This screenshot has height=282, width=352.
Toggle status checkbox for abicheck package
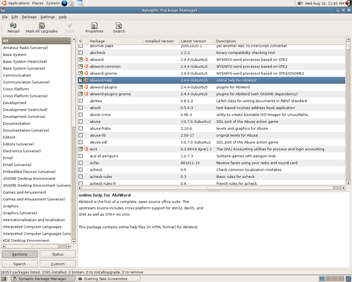coord(81,53)
